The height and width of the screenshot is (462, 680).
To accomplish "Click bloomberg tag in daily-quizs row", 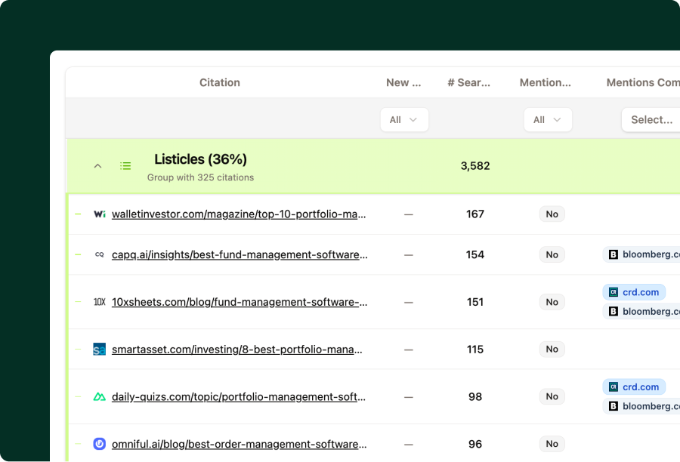I will coord(641,406).
